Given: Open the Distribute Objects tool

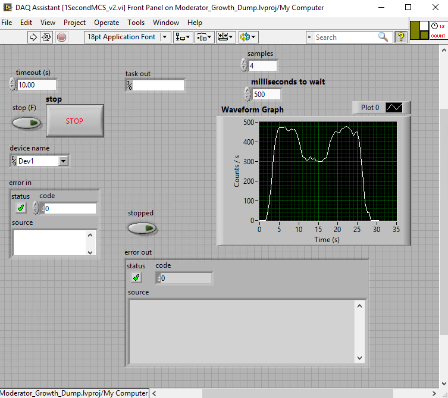Looking at the screenshot, I should [x=204, y=37].
